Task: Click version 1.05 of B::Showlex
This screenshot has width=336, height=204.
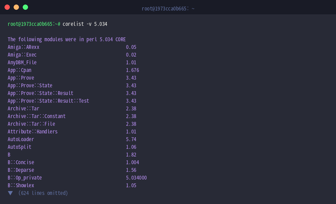Action: 131,185
